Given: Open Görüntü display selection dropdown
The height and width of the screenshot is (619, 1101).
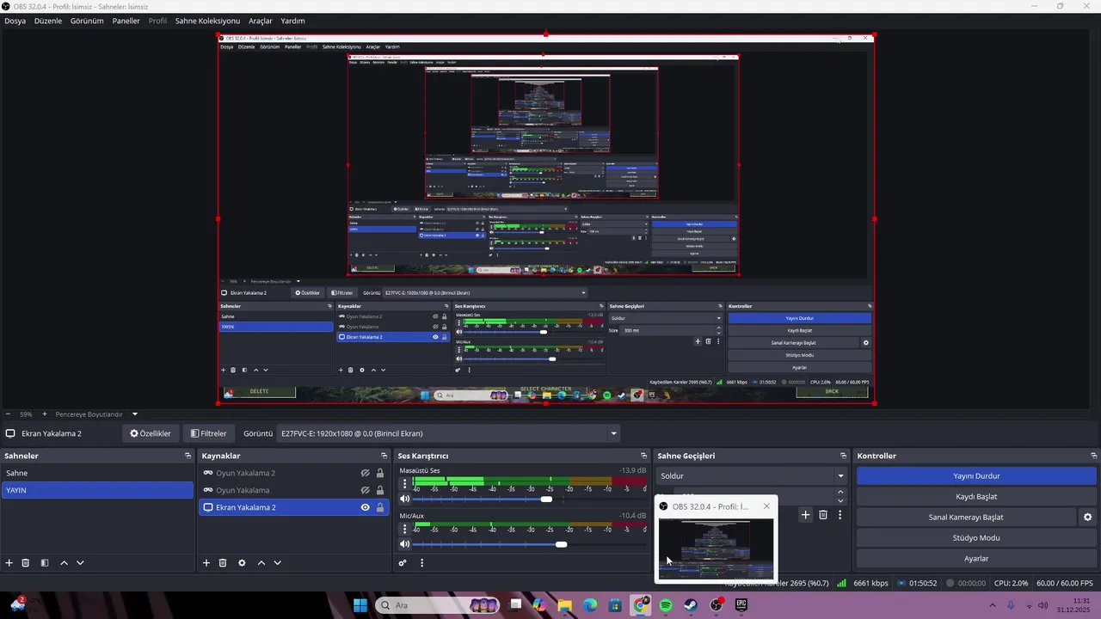Looking at the screenshot, I should pyautogui.click(x=448, y=433).
